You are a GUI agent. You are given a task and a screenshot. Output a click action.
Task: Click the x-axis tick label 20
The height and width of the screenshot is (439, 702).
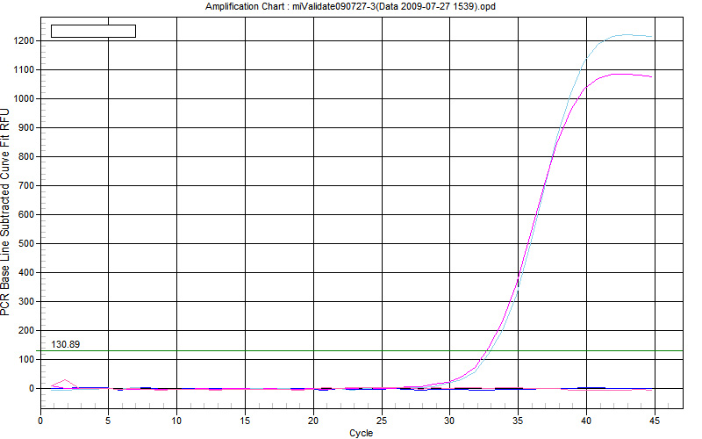(x=313, y=421)
